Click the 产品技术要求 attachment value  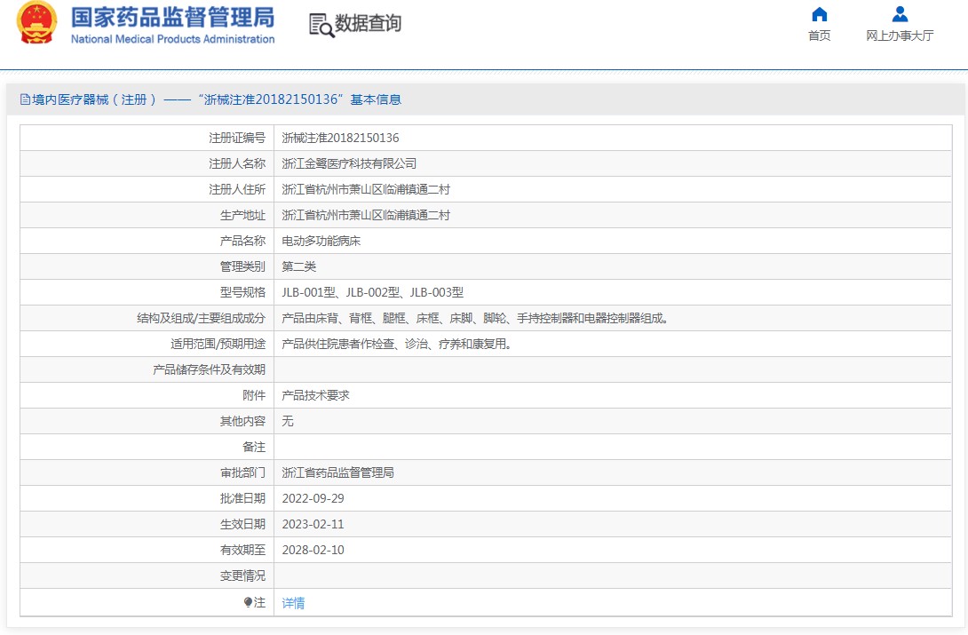click(x=316, y=395)
